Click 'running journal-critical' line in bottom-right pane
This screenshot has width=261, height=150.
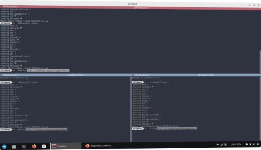click(x=147, y=115)
